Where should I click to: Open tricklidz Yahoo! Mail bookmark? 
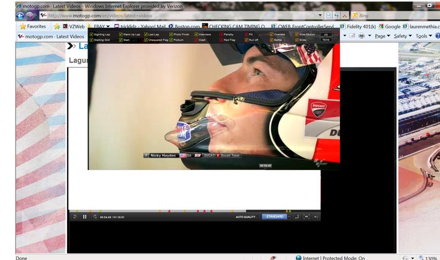pyautogui.click(x=140, y=26)
